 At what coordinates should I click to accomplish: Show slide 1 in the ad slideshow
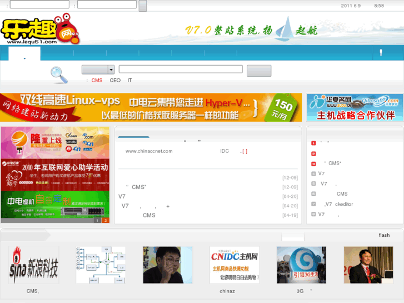pyautogui.click(x=97, y=221)
